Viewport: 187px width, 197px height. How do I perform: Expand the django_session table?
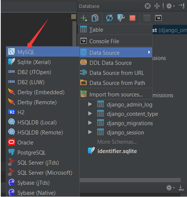coord(90,132)
